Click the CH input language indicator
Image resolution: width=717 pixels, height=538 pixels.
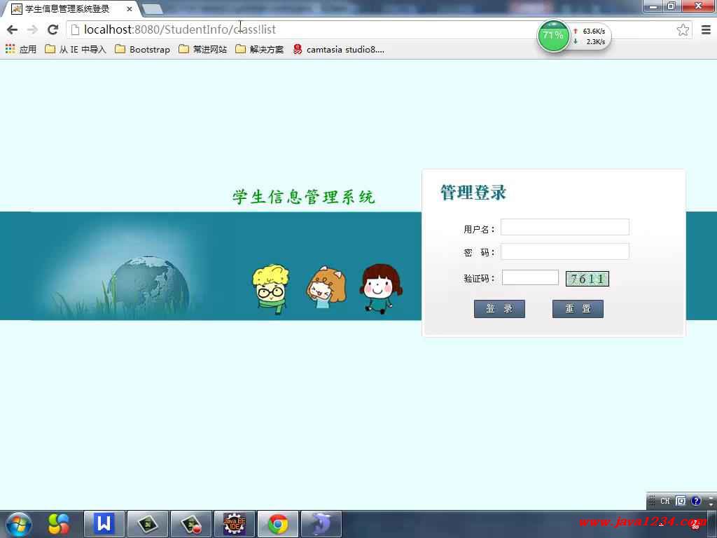coord(665,501)
